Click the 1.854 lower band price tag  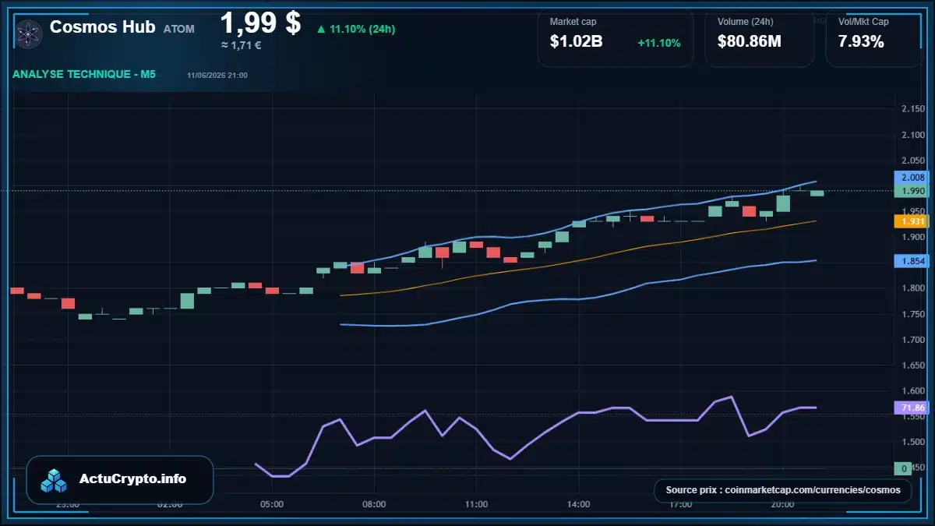click(x=911, y=262)
